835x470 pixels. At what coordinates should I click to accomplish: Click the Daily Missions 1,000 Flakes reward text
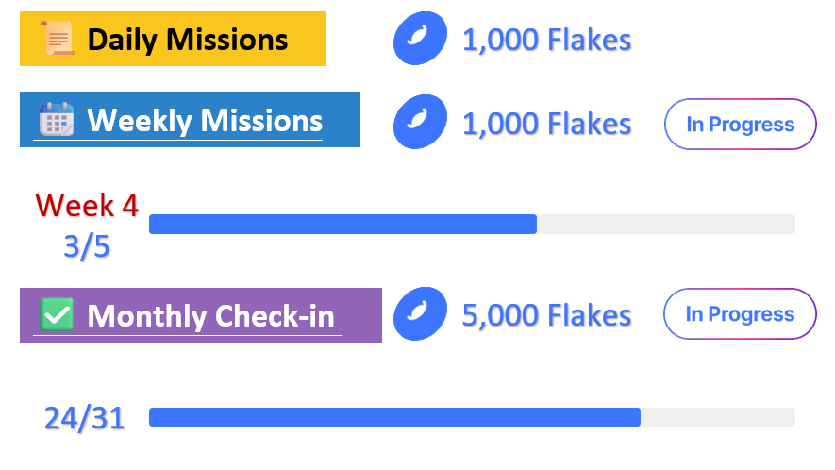[x=546, y=41]
